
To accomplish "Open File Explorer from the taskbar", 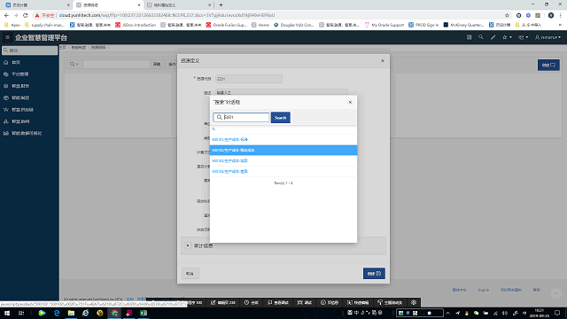I will coord(71,313).
